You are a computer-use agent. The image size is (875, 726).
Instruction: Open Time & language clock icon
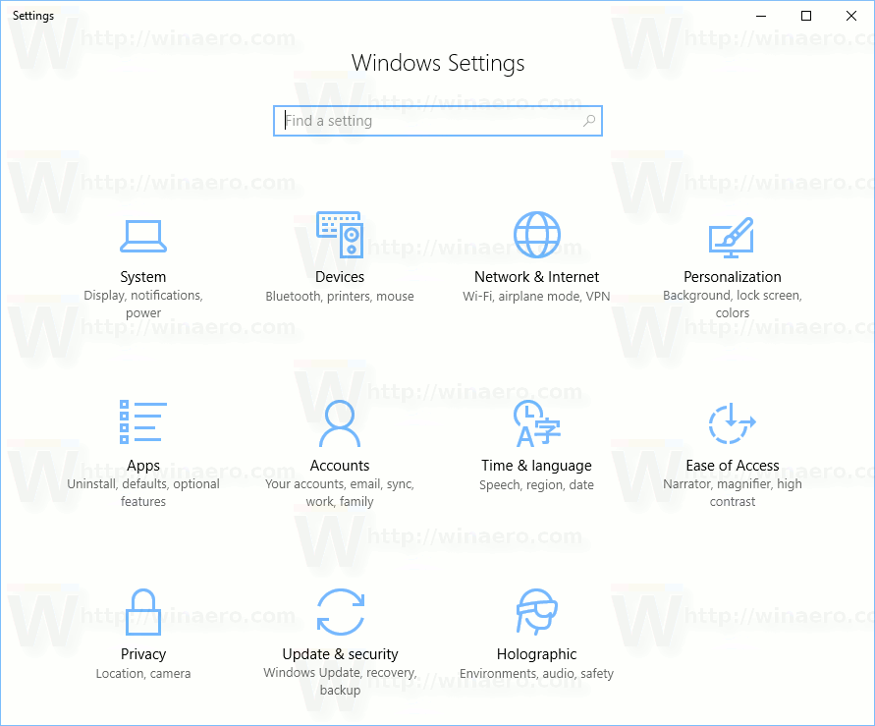(537, 423)
